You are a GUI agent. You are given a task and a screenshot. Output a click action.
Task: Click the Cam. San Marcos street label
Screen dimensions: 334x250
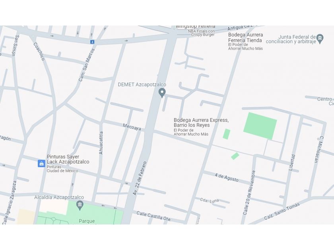(87, 65)
